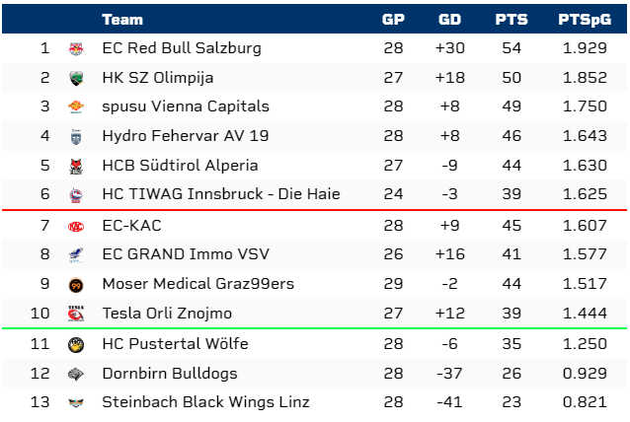630x422 pixels.
Task: Click the spusu Vienna Capitals logo
Action: click(76, 107)
